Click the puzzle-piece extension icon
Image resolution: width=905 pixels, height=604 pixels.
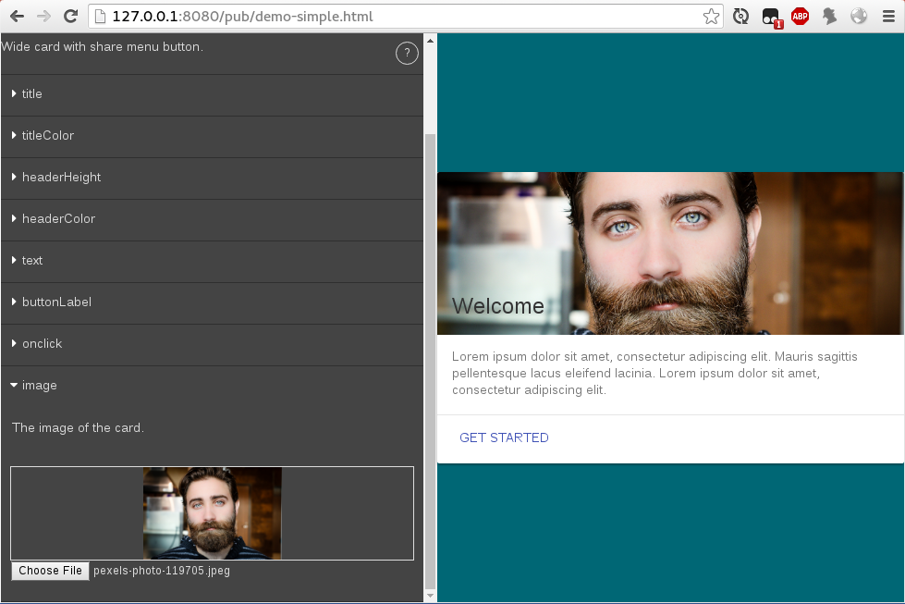(829, 16)
